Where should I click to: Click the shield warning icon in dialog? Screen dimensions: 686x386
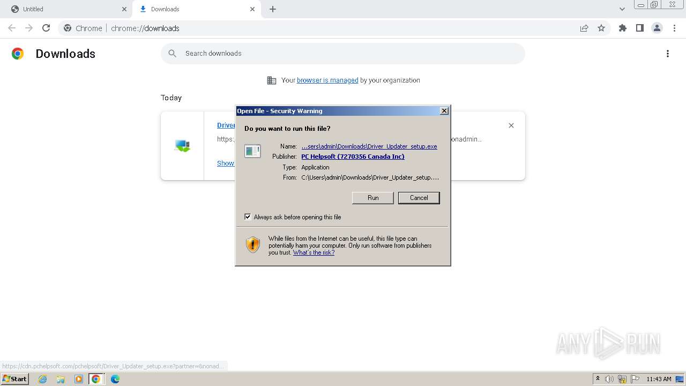point(253,245)
